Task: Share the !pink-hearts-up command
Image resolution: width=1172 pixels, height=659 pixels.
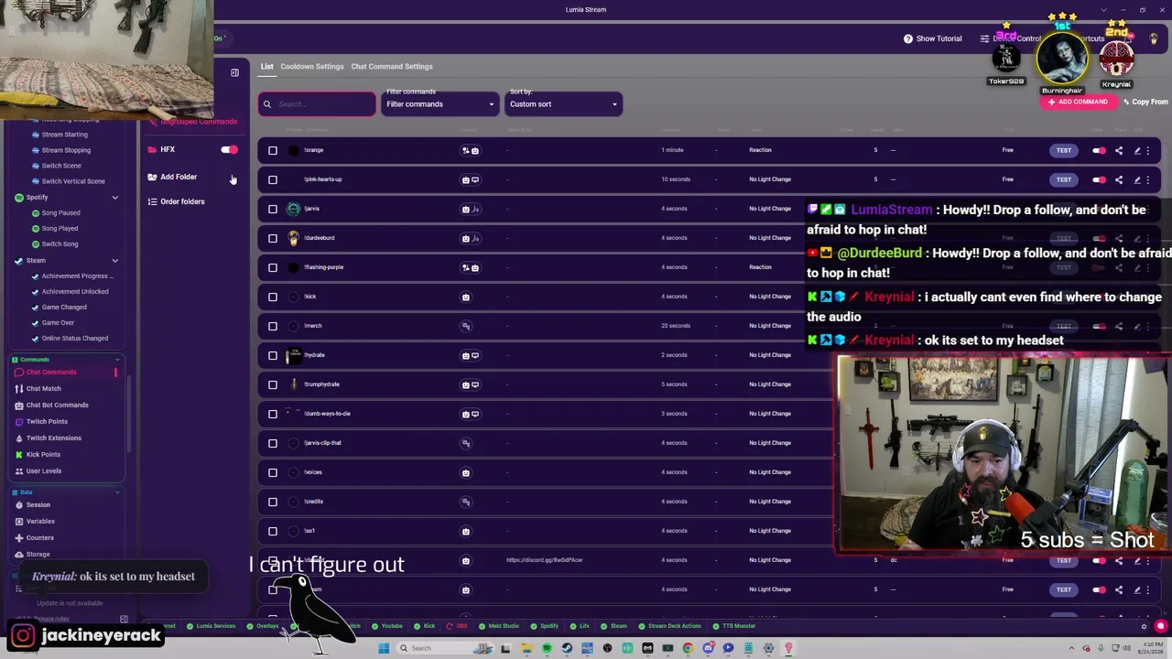Action: tap(1119, 179)
